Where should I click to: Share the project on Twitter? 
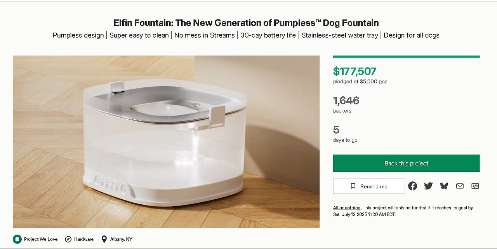pyautogui.click(x=428, y=186)
